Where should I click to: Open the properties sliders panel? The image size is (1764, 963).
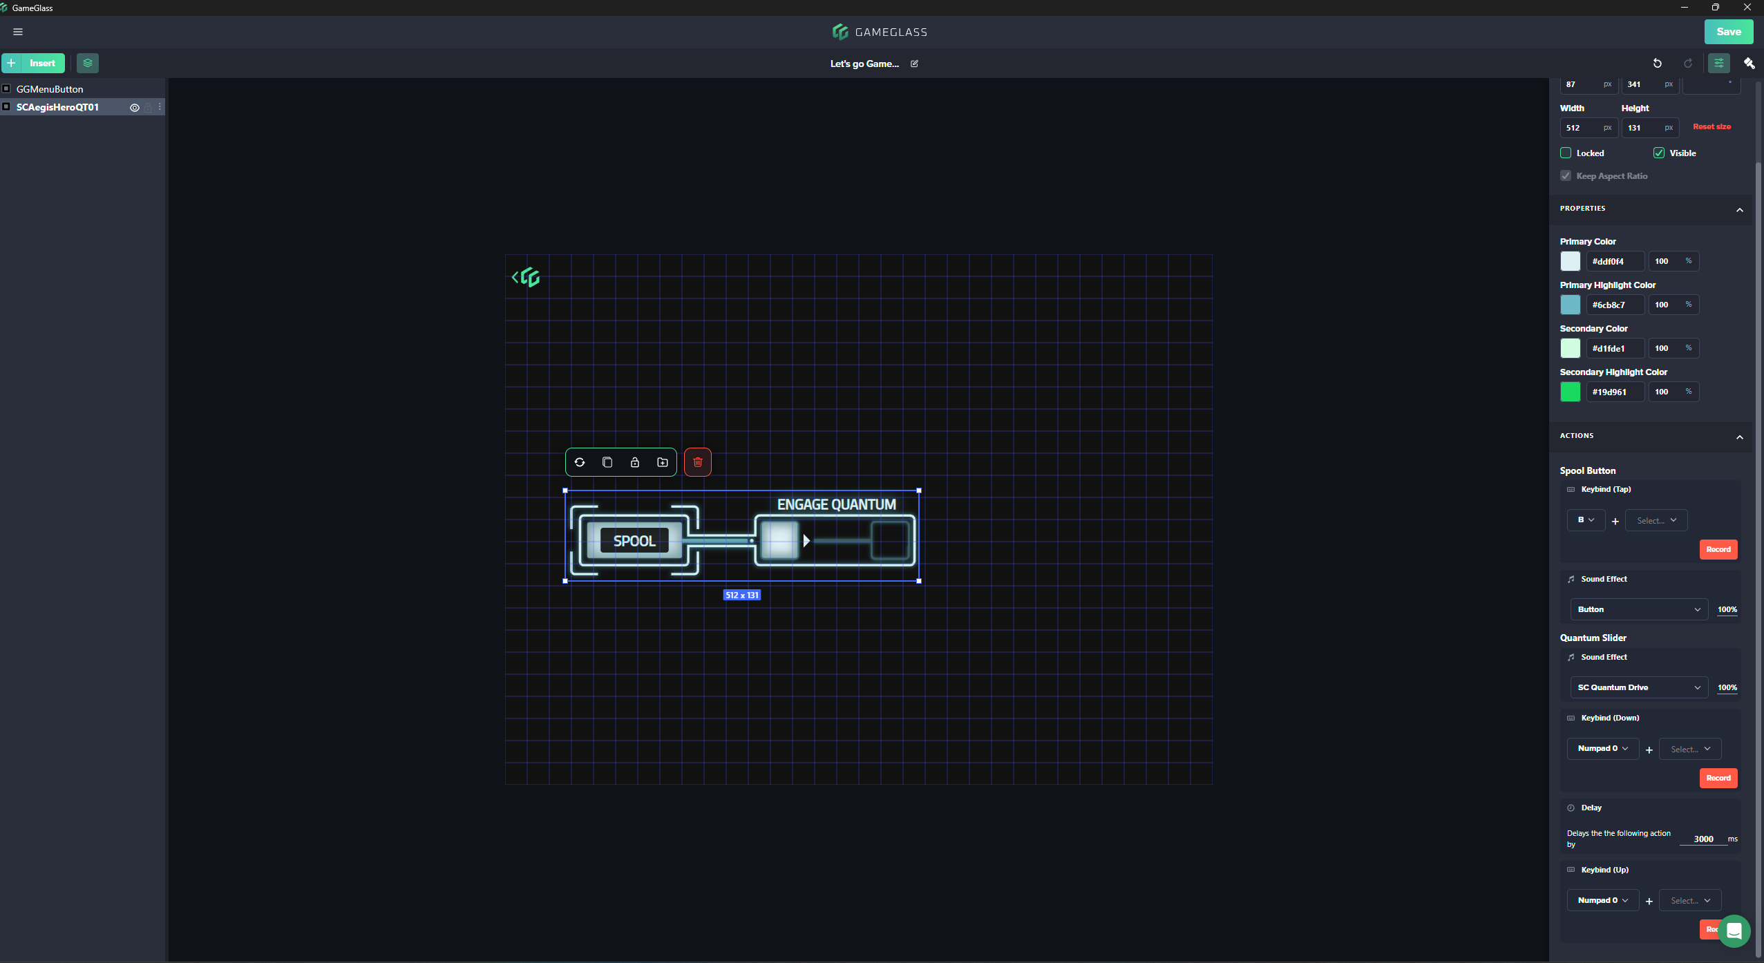[x=1719, y=63]
